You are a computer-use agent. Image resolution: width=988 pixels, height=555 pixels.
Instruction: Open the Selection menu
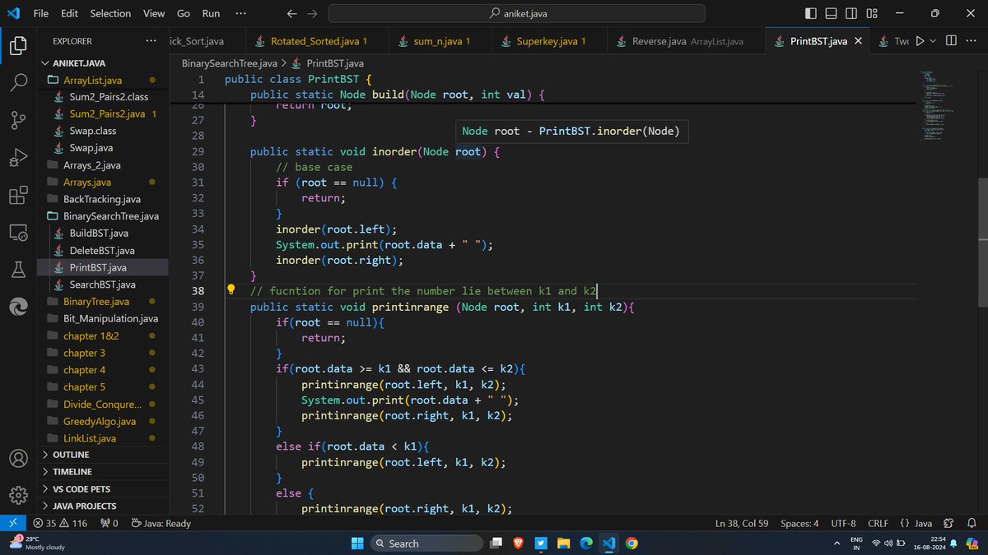point(110,13)
